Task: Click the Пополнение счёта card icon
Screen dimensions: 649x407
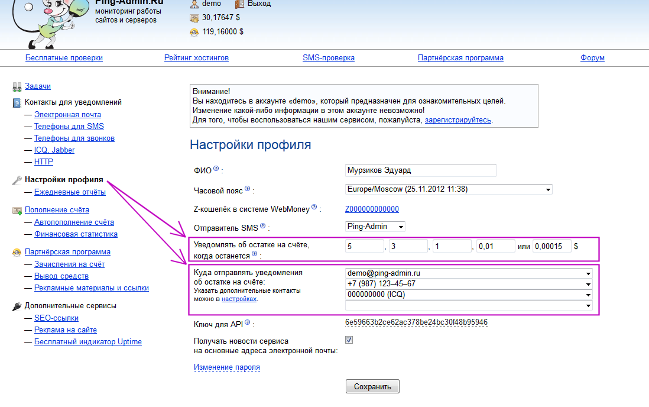Action: tap(17, 210)
